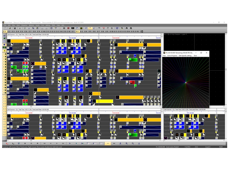Viewport: 229px width, 169px height.
Task: Open the DMX menu
Action: point(53,25)
